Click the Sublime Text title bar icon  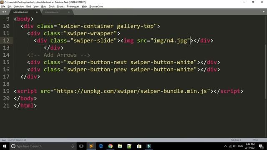click(x=2, y=2)
